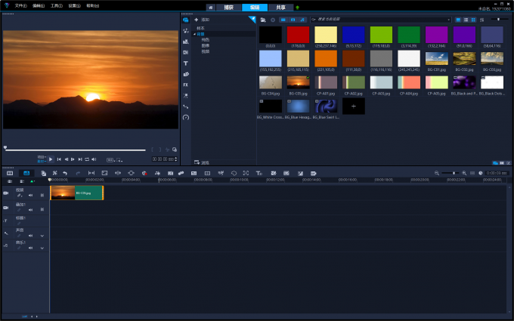Expand the music track 1 chevron
This screenshot has height=321, width=514.
point(42,248)
